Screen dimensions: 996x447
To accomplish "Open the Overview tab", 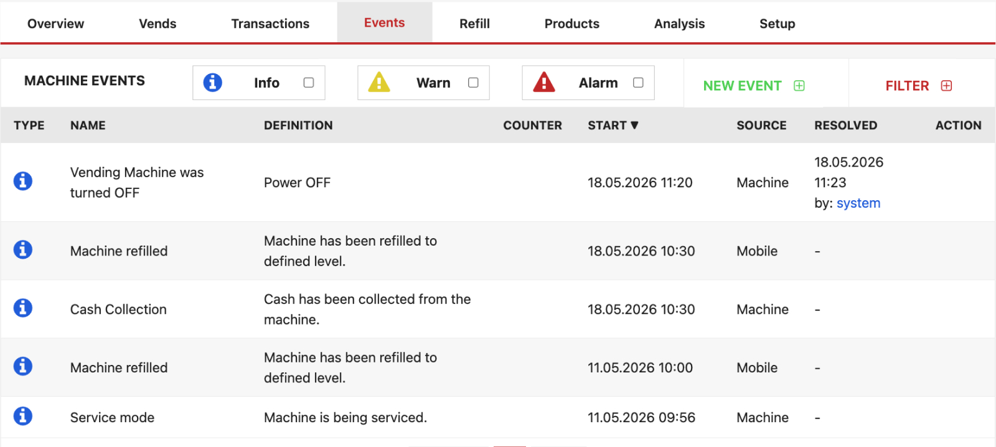I will (55, 24).
